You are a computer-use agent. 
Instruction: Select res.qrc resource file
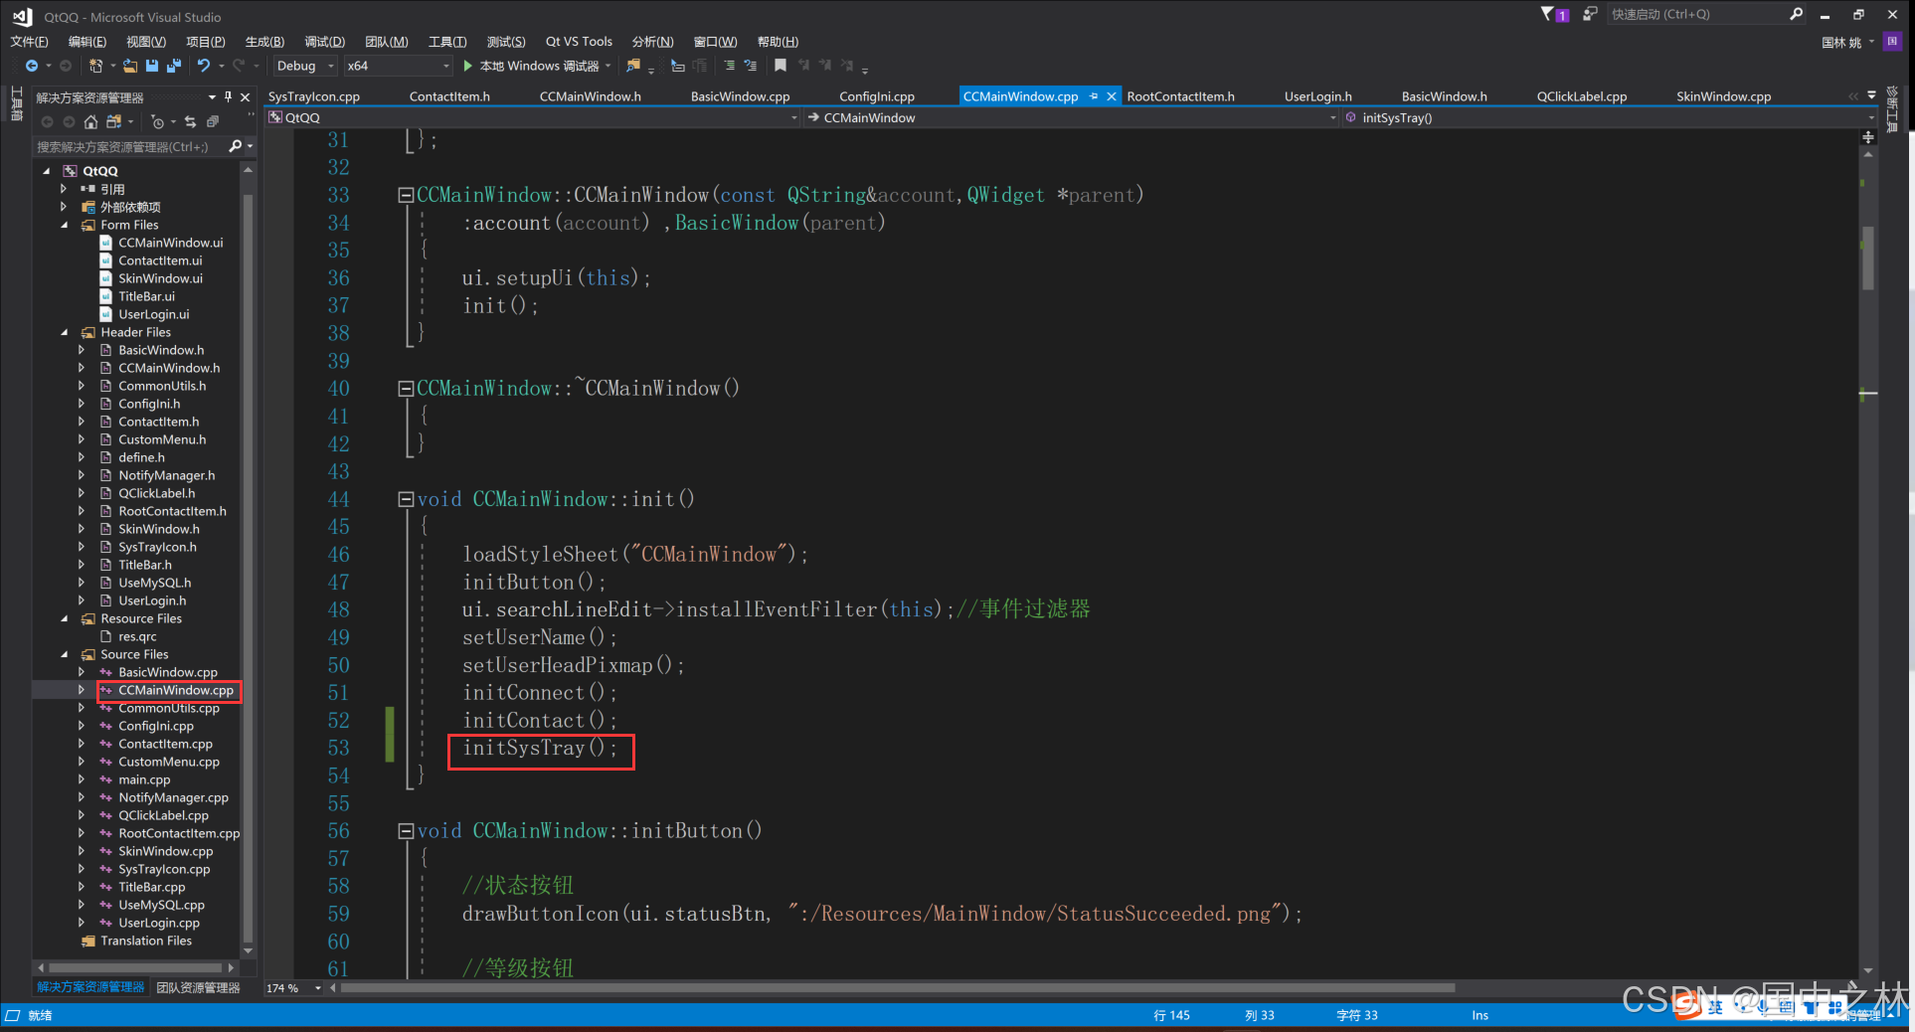[x=137, y=636]
